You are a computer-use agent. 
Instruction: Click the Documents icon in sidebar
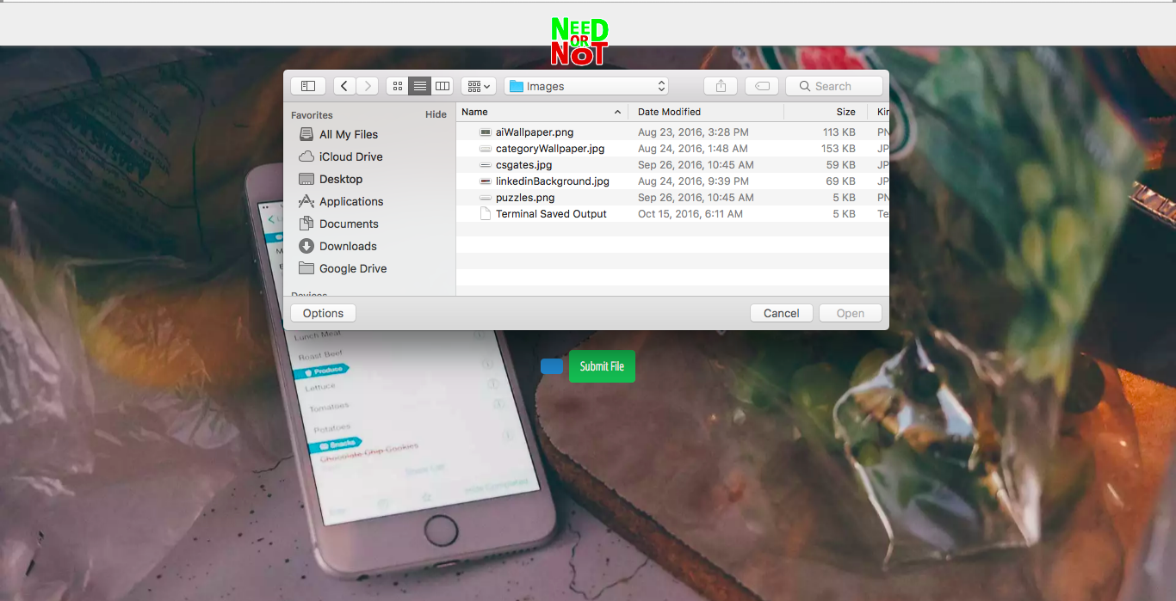click(306, 224)
